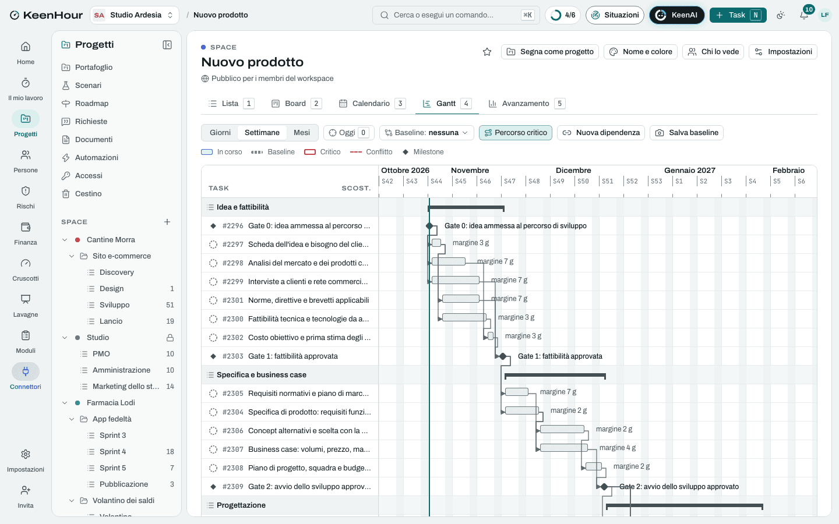Collapse the Cantine Morra space
Screen dimensions: 839x524
tap(65, 240)
